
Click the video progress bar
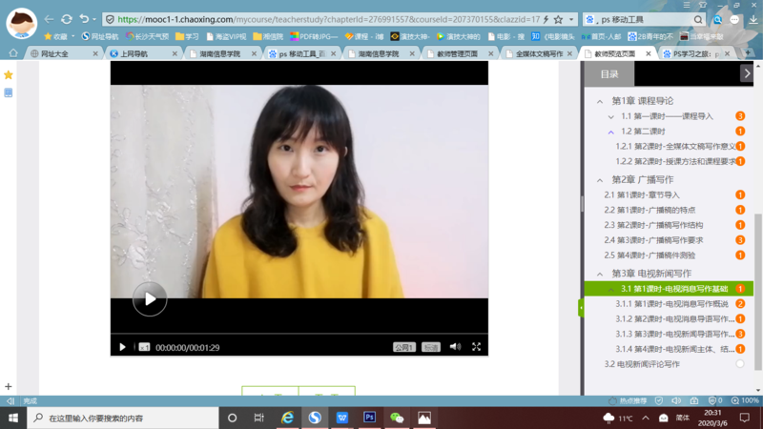[299, 335]
